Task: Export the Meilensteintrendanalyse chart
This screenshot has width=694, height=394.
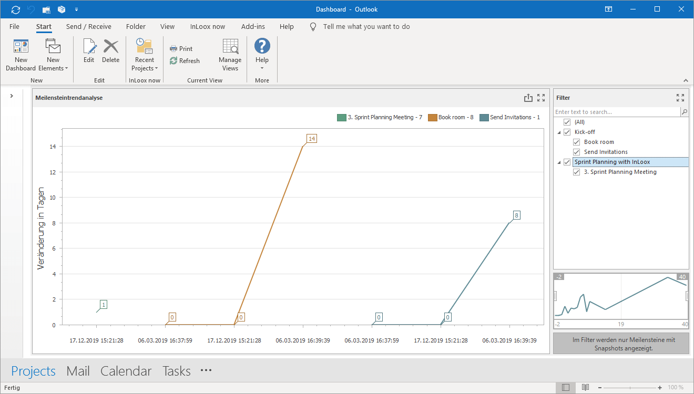Action: pos(528,98)
